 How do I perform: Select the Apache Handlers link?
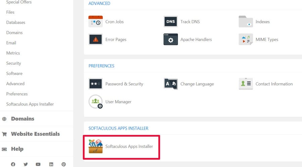[x=196, y=39]
